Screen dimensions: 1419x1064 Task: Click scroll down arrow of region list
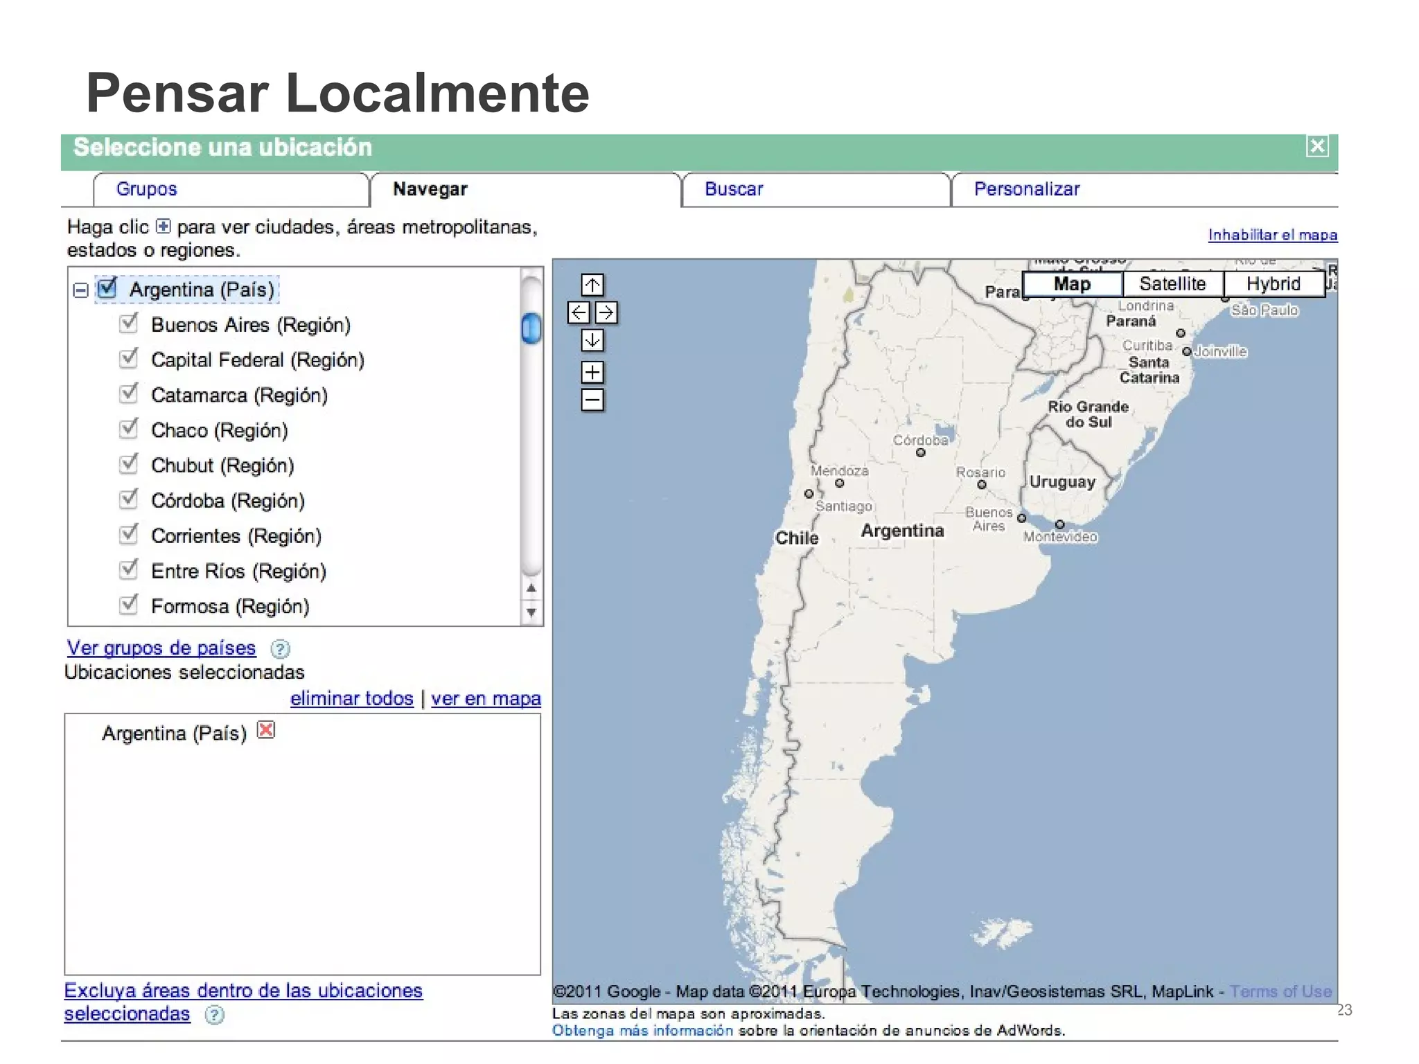pyautogui.click(x=531, y=612)
